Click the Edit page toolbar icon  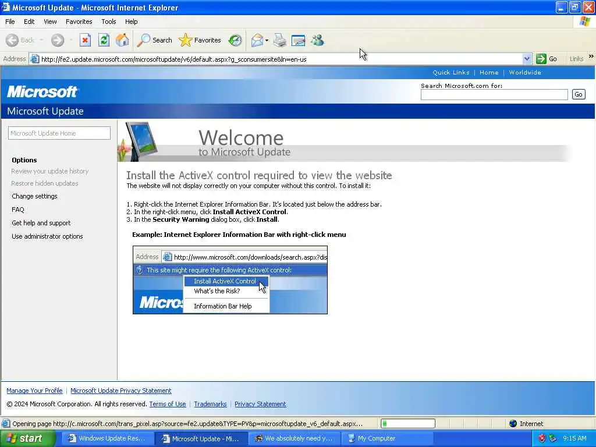[299, 40]
